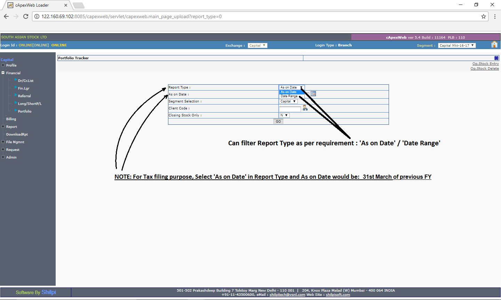Close the Portfolio Tracker panel
501x300 pixels.
click(x=496, y=58)
